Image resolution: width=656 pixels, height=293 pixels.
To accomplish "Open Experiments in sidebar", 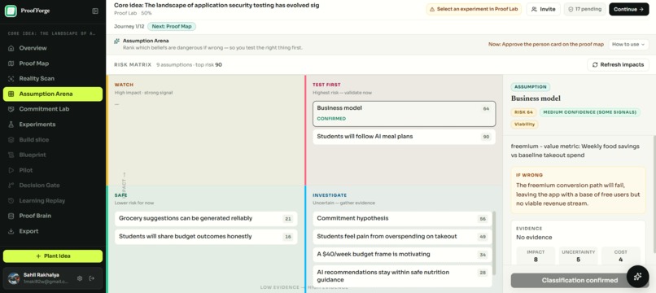I will click(x=53, y=125).
